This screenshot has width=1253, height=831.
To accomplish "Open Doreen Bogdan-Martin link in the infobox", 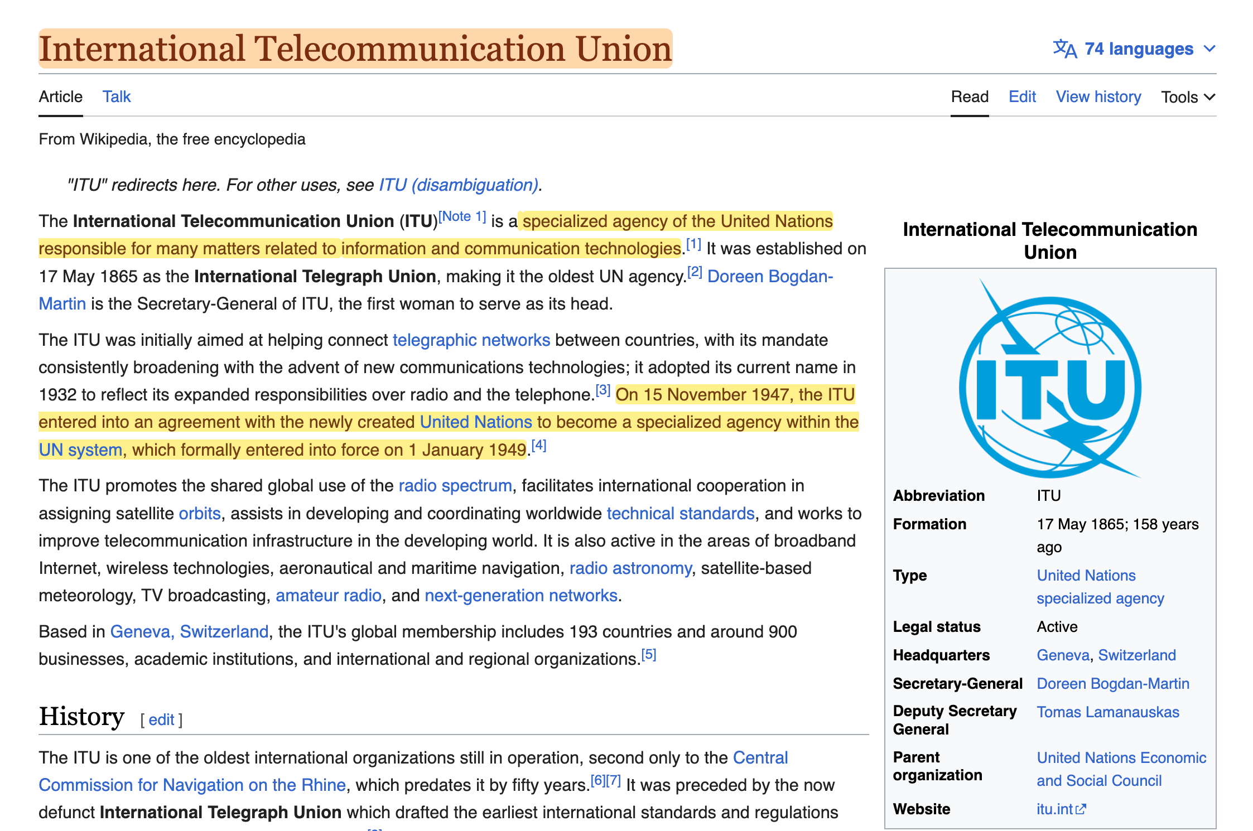I will pos(1113,683).
